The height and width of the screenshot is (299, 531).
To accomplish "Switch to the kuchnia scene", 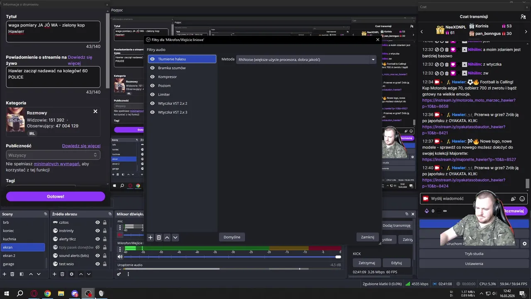I will pyautogui.click(x=23, y=239).
